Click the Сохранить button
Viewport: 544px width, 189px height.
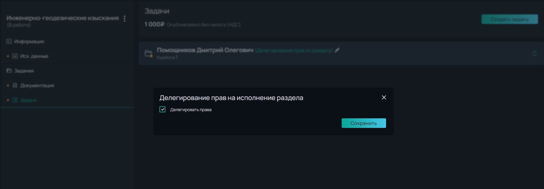tap(364, 123)
